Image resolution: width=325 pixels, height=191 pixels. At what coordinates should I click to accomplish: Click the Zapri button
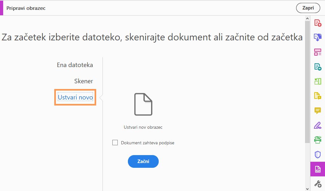[x=308, y=8]
